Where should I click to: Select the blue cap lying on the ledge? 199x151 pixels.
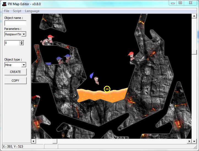48,64
